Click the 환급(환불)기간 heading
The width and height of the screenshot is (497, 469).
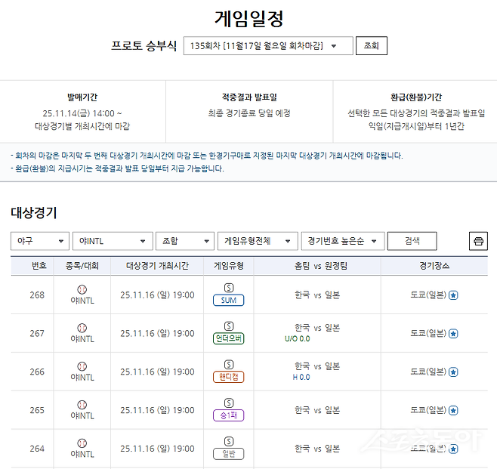(x=416, y=97)
